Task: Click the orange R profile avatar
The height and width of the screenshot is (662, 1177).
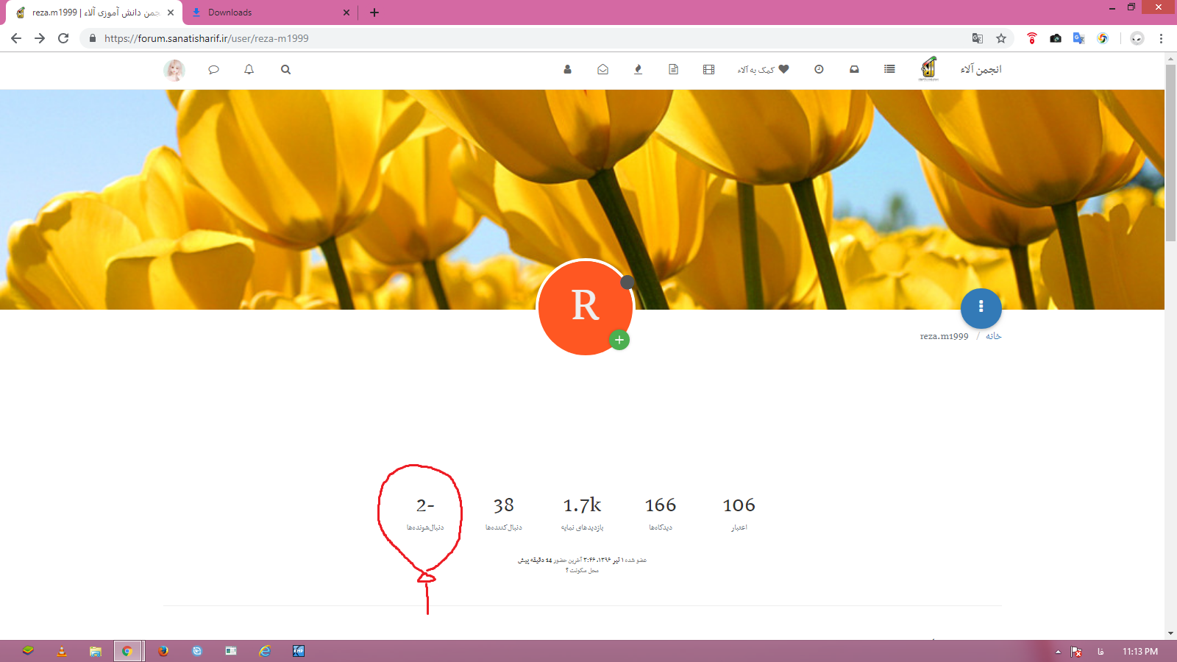Action: 586,307
